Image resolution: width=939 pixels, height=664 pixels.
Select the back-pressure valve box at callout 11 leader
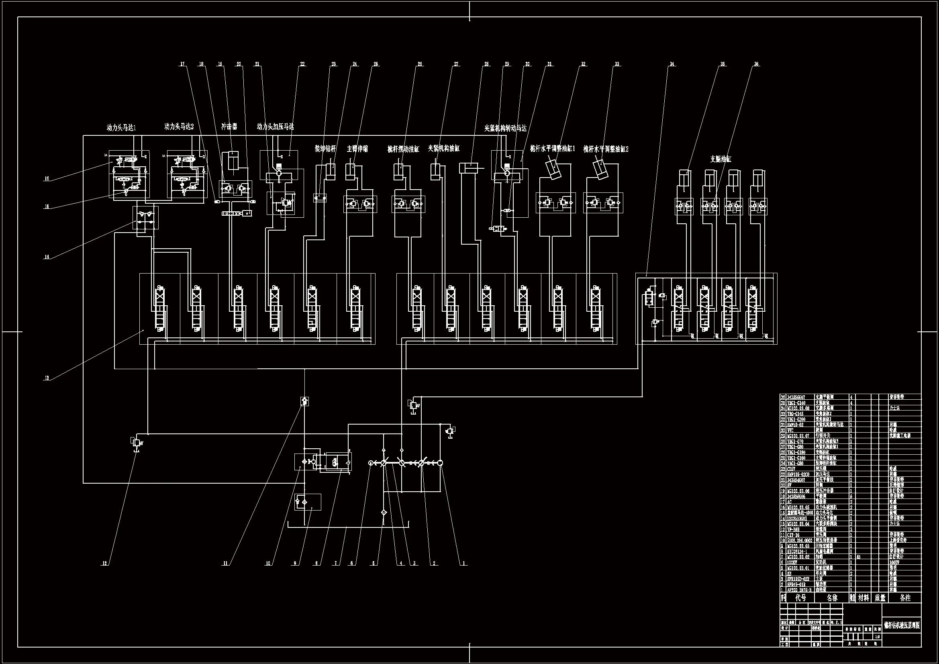[305, 401]
